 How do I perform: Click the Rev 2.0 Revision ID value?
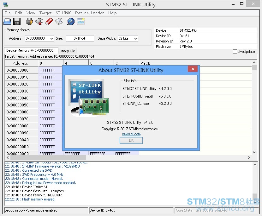point(186,41)
